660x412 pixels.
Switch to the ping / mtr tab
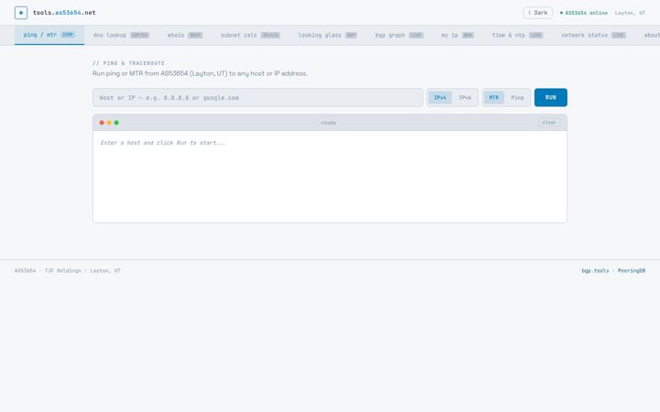pyautogui.click(x=49, y=35)
